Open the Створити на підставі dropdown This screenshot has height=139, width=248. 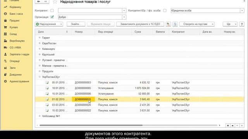point(197,24)
